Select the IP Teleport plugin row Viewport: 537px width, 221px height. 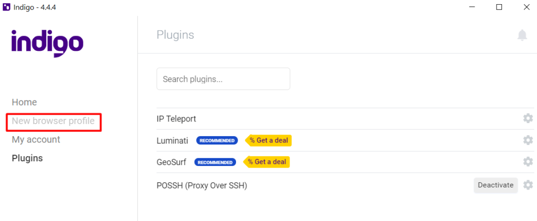click(345, 119)
